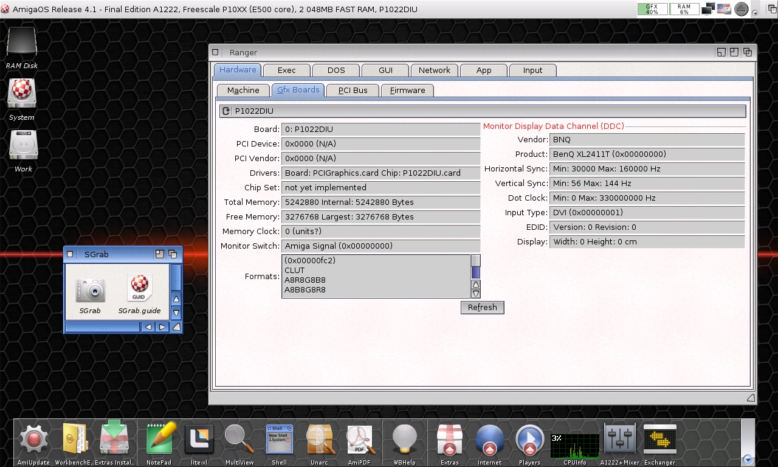Open the SGrab camera icon
Screen dimensions: 778x467
[90, 290]
